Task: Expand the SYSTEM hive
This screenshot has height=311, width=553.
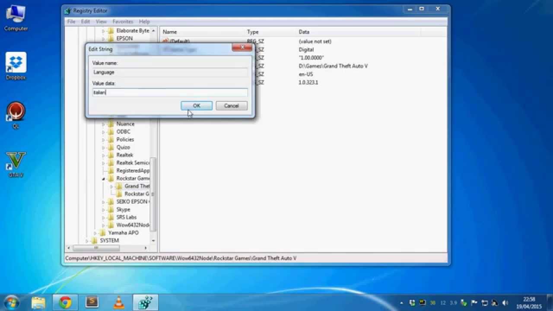Action: [x=87, y=241]
